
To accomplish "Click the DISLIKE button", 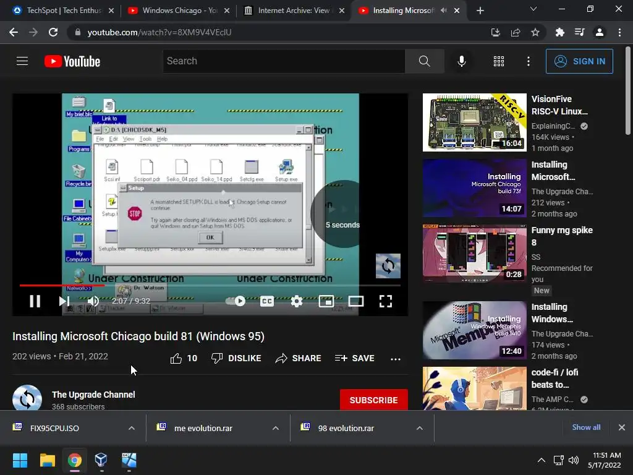I will tap(236, 358).
